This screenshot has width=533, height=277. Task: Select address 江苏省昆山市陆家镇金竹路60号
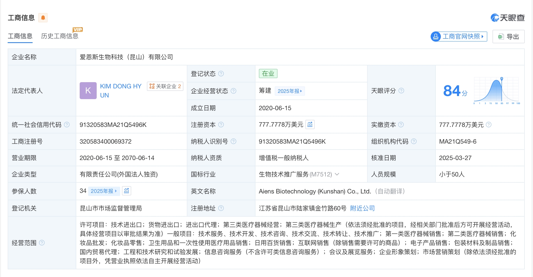click(303, 208)
